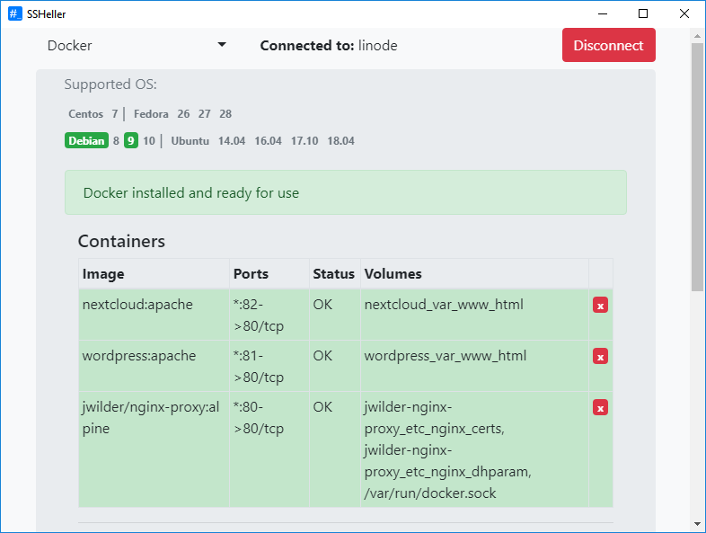Remove the wordpress:apache container
This screenshot has width=706, height=533.
point(600,357)
